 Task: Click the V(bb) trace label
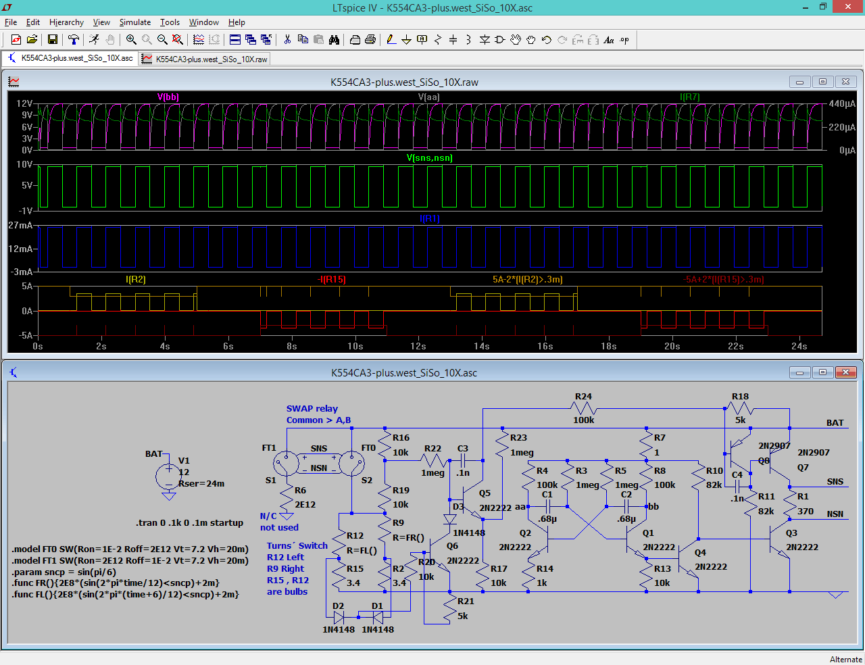(x=168, y=97)
